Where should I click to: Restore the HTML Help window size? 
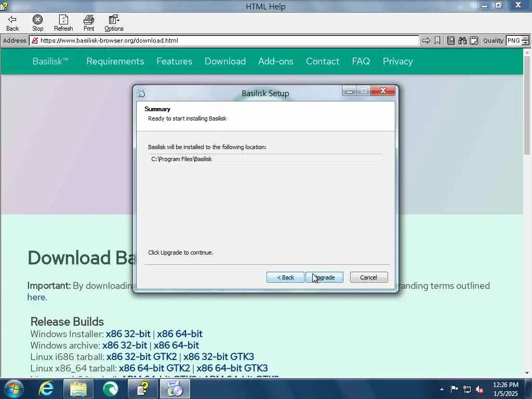(498, 5)
